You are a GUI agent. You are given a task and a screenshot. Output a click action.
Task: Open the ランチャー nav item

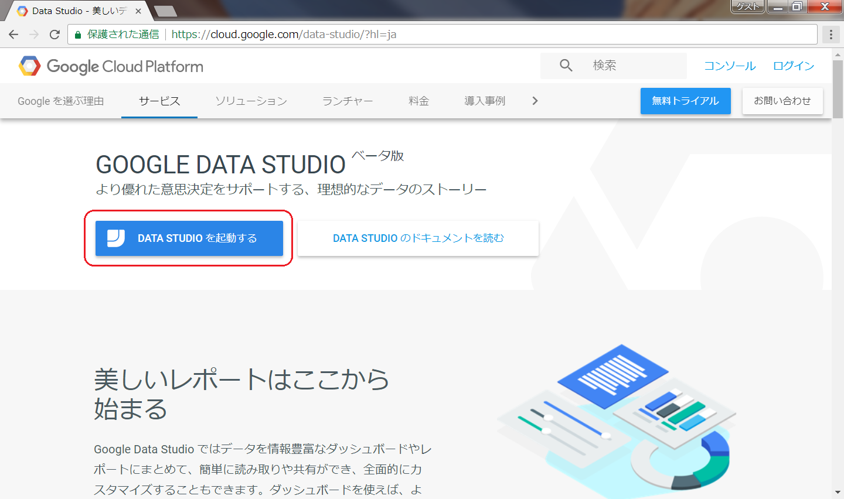point(348,101)
